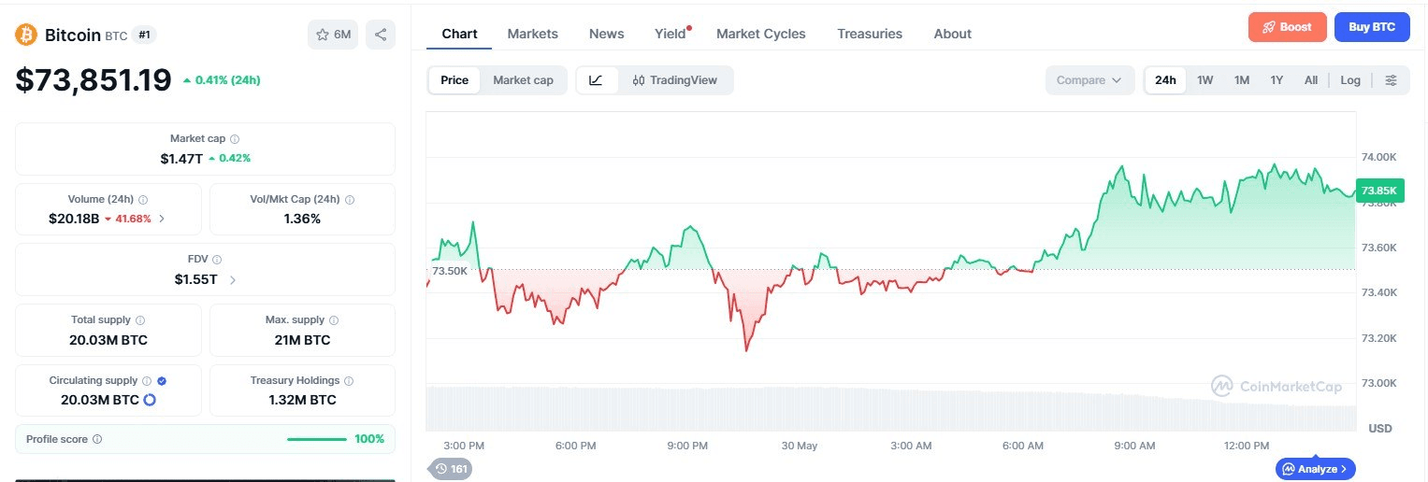Click the Buy BTC button
Screen dimensions: 1428x482
point(1372,27)
